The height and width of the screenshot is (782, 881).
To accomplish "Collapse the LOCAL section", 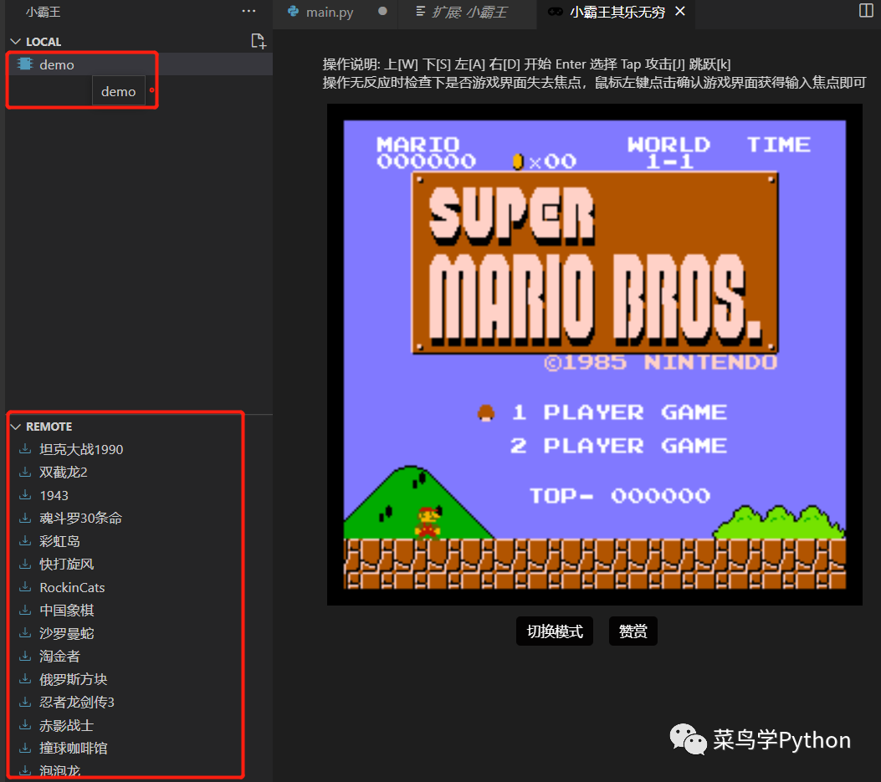I will (16, 42).
